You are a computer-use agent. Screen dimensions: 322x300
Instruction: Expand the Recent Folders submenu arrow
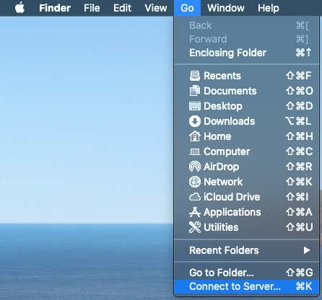coord(307,250)
